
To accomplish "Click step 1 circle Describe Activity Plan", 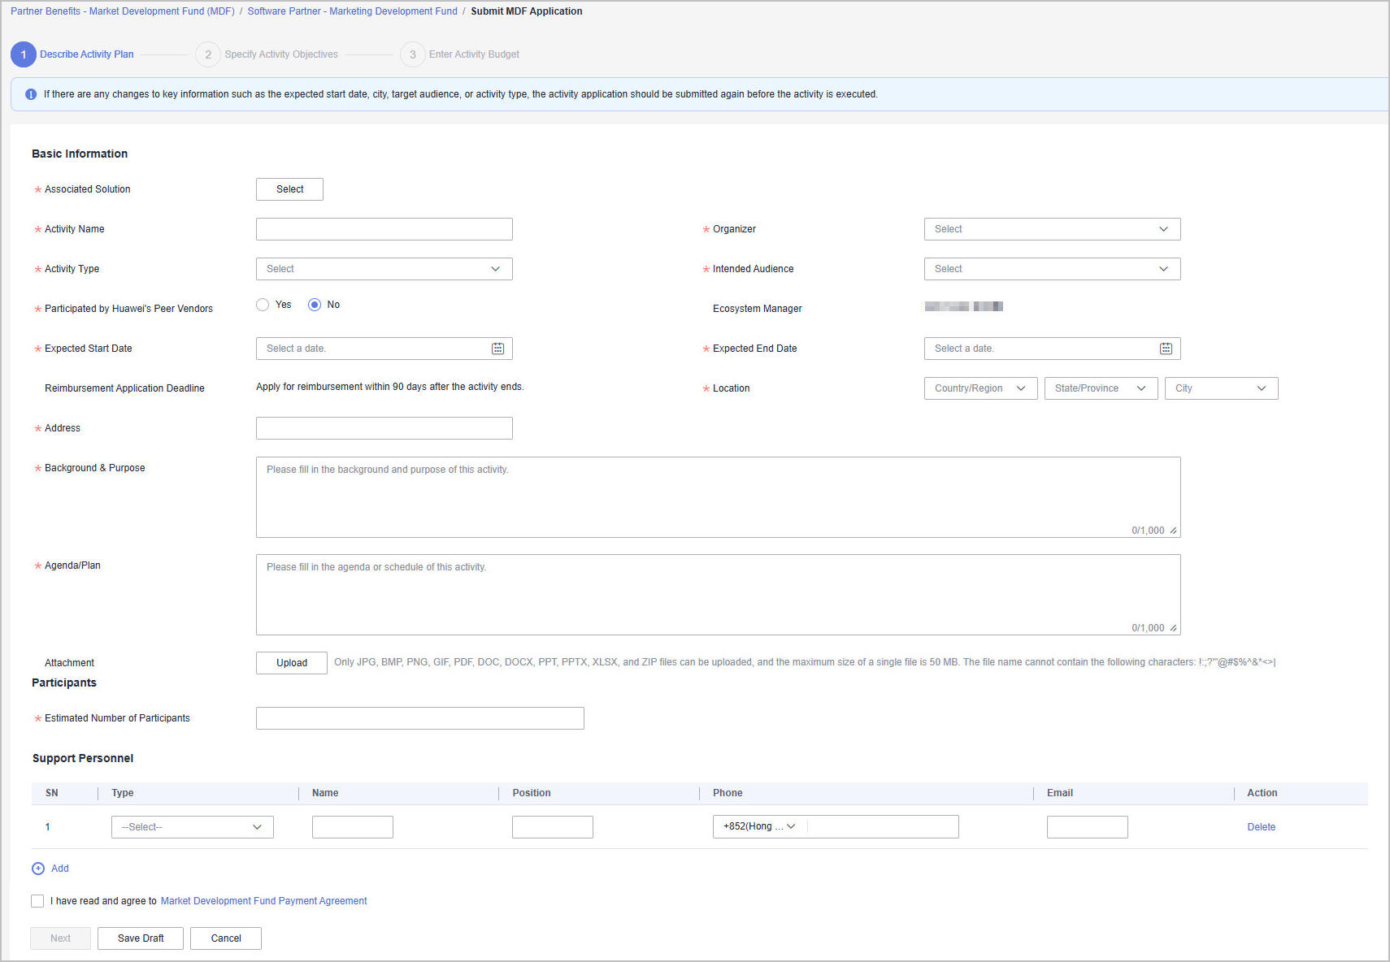I will [24, 54].
